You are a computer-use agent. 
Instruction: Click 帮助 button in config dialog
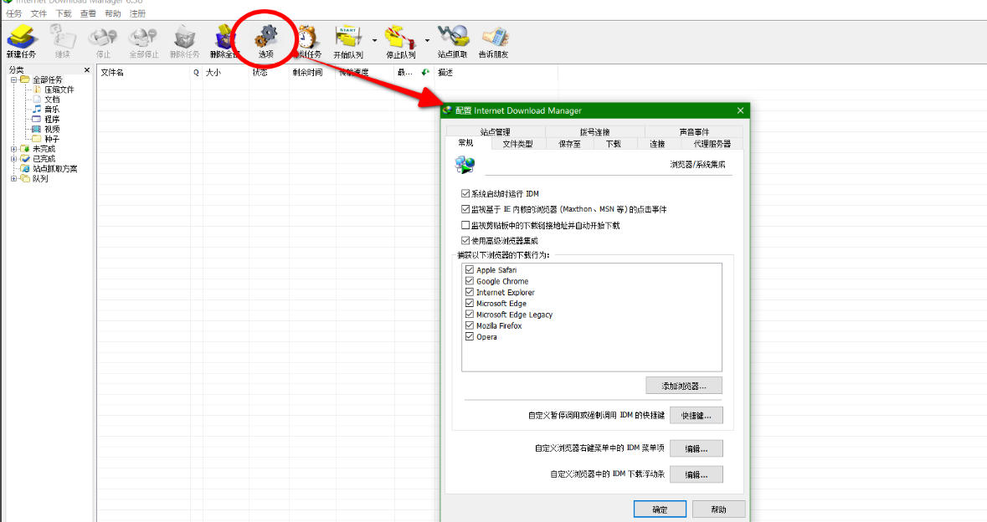coord(719,509)
